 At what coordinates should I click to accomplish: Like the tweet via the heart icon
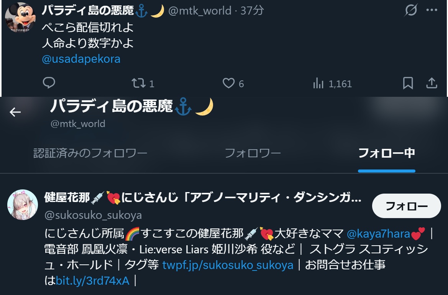coord(228,83)
